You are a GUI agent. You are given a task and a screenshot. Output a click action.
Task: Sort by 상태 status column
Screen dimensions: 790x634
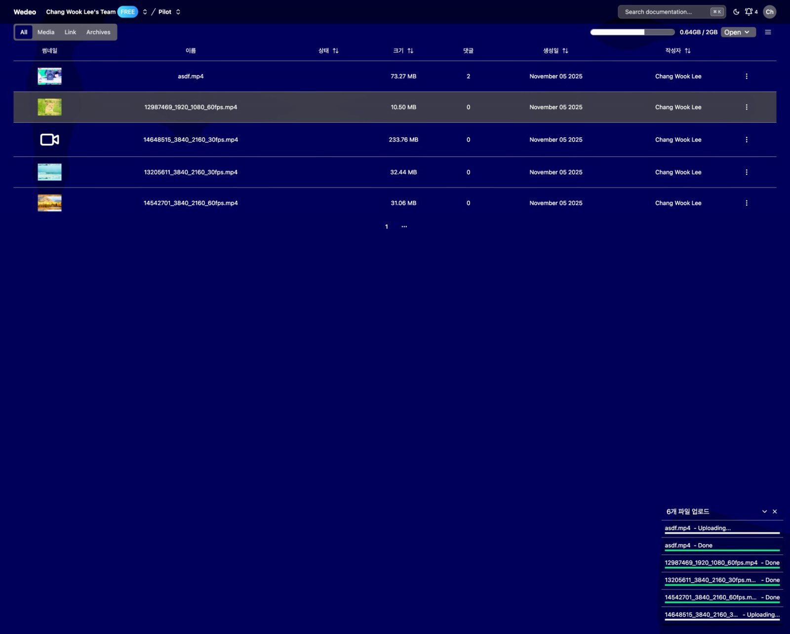click(328, 51)
